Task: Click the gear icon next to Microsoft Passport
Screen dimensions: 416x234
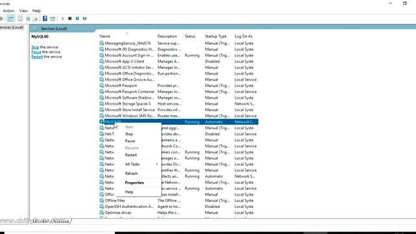Action: tap(101, 85)
